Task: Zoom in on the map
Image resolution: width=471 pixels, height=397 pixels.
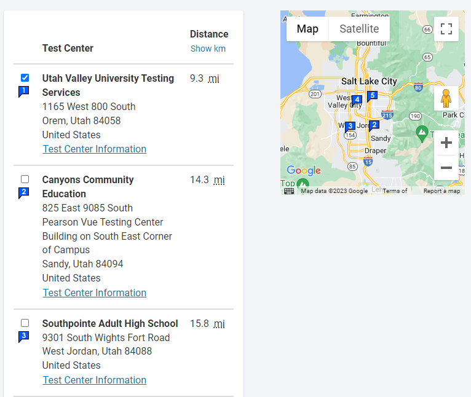Action: [x=446, y=143]
